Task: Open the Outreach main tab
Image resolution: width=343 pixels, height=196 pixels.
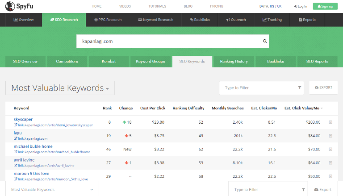Action: 236,20
